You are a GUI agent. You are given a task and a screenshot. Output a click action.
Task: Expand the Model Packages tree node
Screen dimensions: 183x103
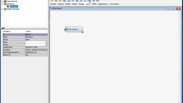(2, 9)
